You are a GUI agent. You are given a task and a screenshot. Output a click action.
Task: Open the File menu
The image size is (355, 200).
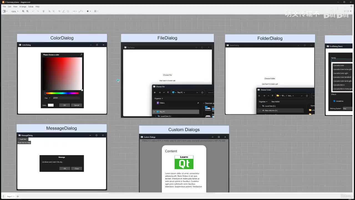[4, 6]
